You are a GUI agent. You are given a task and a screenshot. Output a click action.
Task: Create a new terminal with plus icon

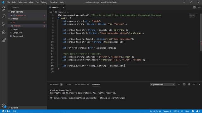(179, 84)
